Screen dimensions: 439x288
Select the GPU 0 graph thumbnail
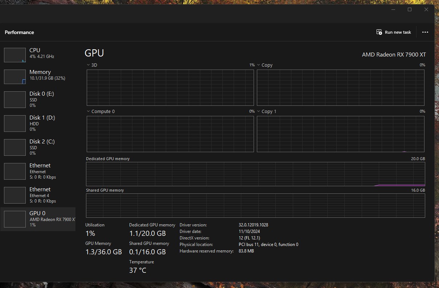click(15, 219)
